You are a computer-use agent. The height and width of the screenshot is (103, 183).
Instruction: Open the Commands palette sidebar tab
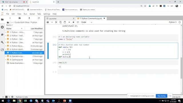(2, 35)
